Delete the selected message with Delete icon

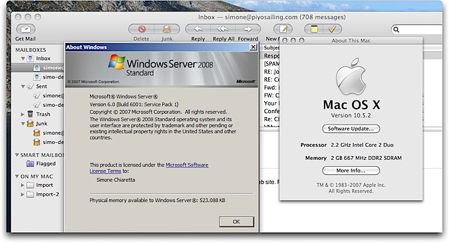point(142,29)
